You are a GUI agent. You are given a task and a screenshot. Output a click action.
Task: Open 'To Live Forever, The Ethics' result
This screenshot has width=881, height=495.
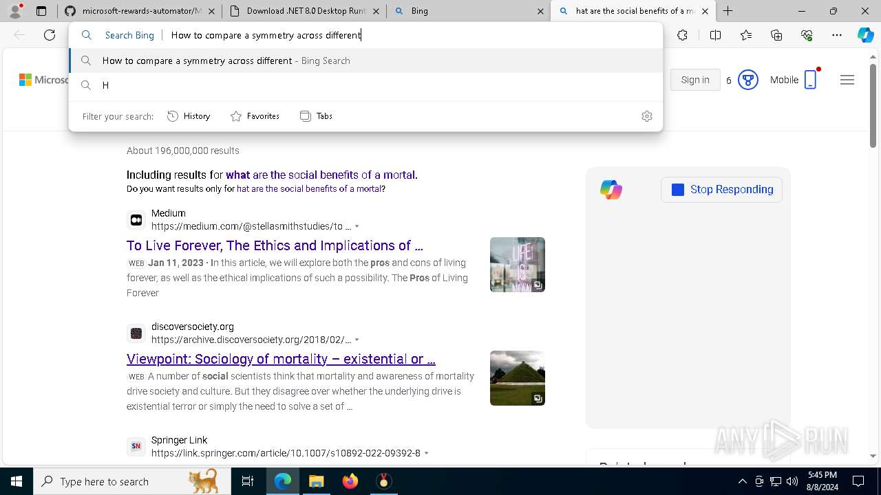coord(275,245)
